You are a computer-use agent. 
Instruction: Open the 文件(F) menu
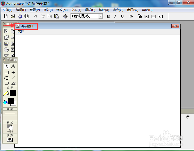pyautogui.click(x=7, y=10)
